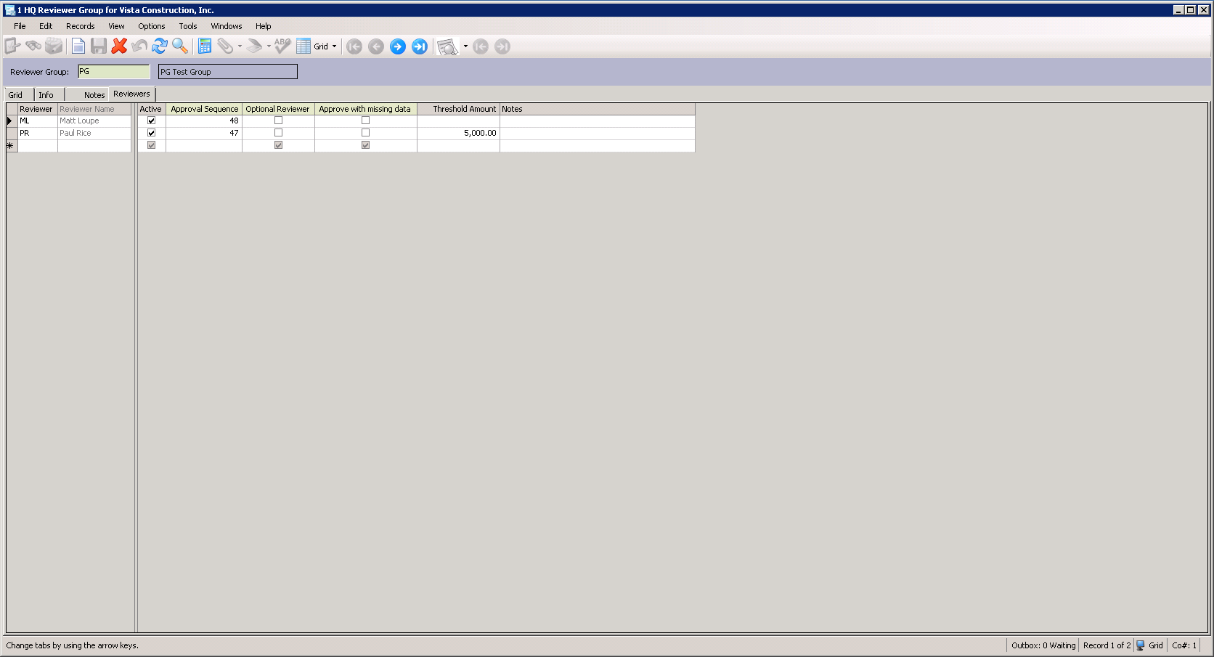
Task: Expand the scanner dropdown arrow
Action: pos(269,46)
